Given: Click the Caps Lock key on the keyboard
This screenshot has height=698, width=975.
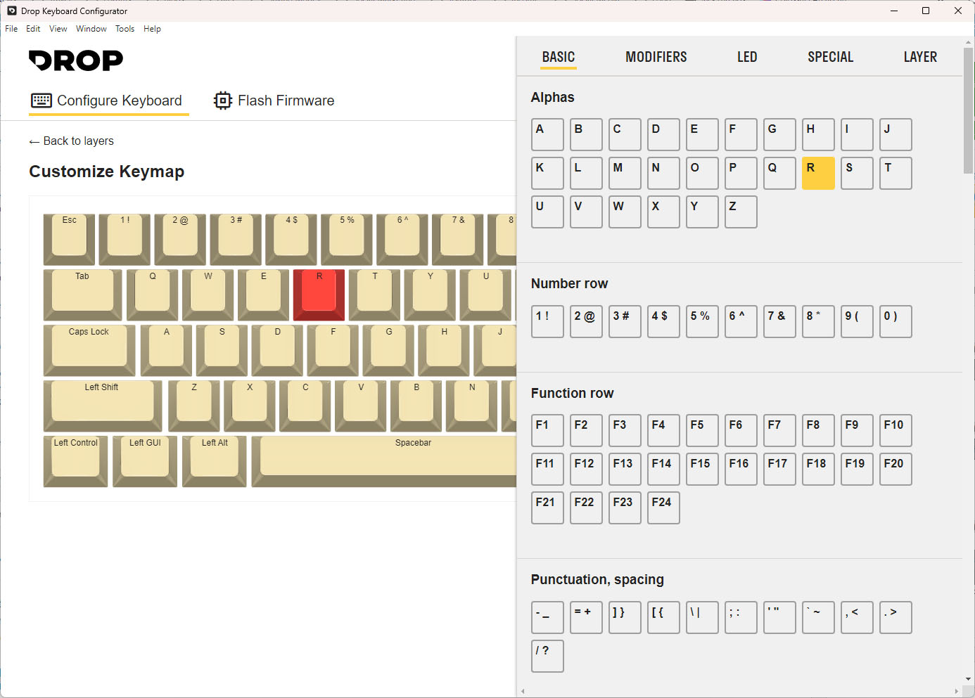Looking at the screenshot, I should (89, 349).
